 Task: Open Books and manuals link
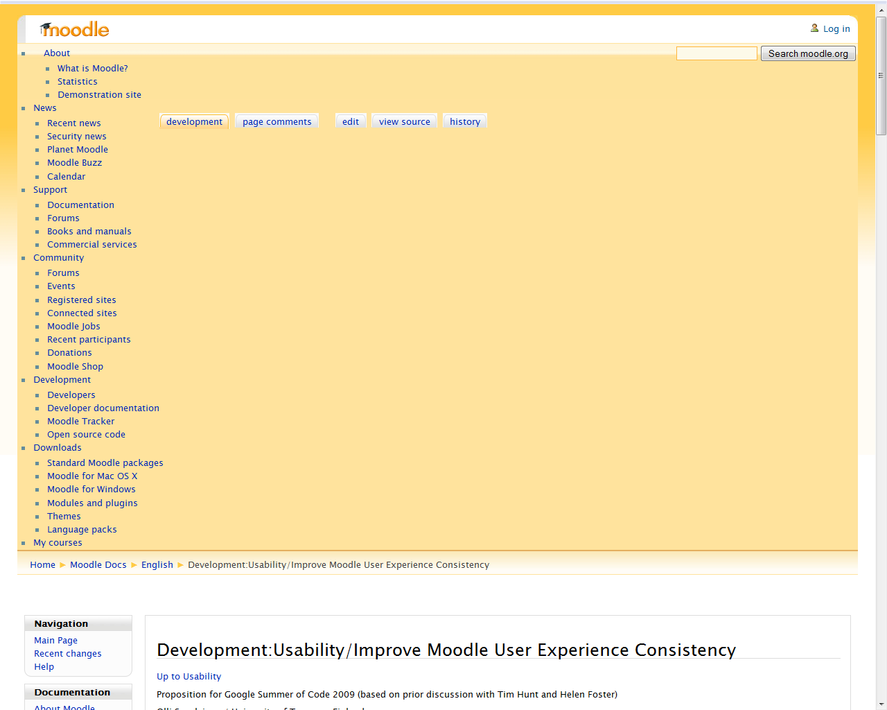[x=89, y=232]
